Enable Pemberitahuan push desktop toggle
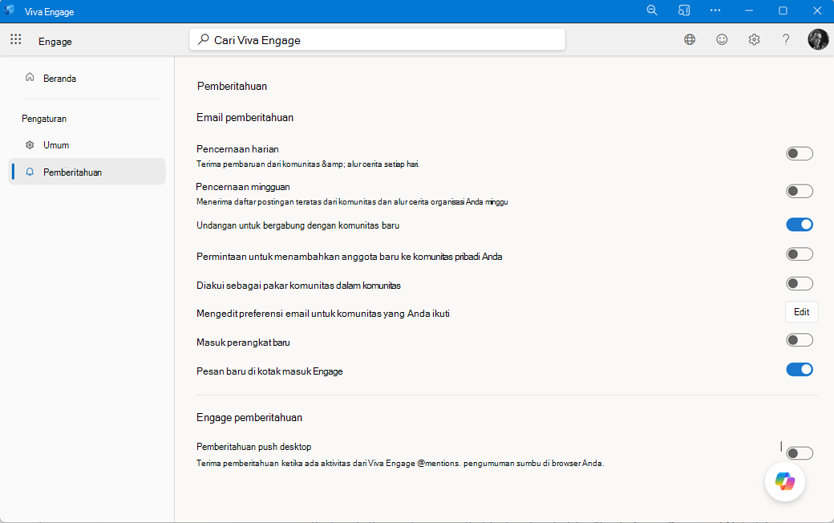The image size is (834, 523). (800, 453)
